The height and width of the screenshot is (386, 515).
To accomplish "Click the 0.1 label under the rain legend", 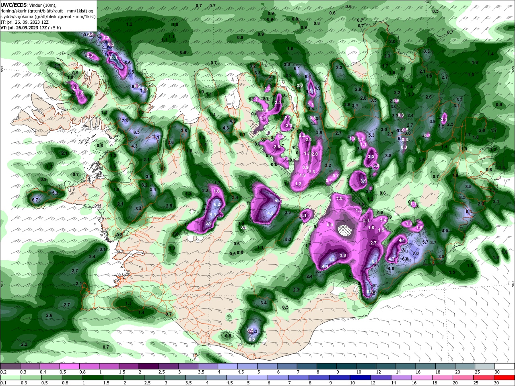I will click(3, 383).
